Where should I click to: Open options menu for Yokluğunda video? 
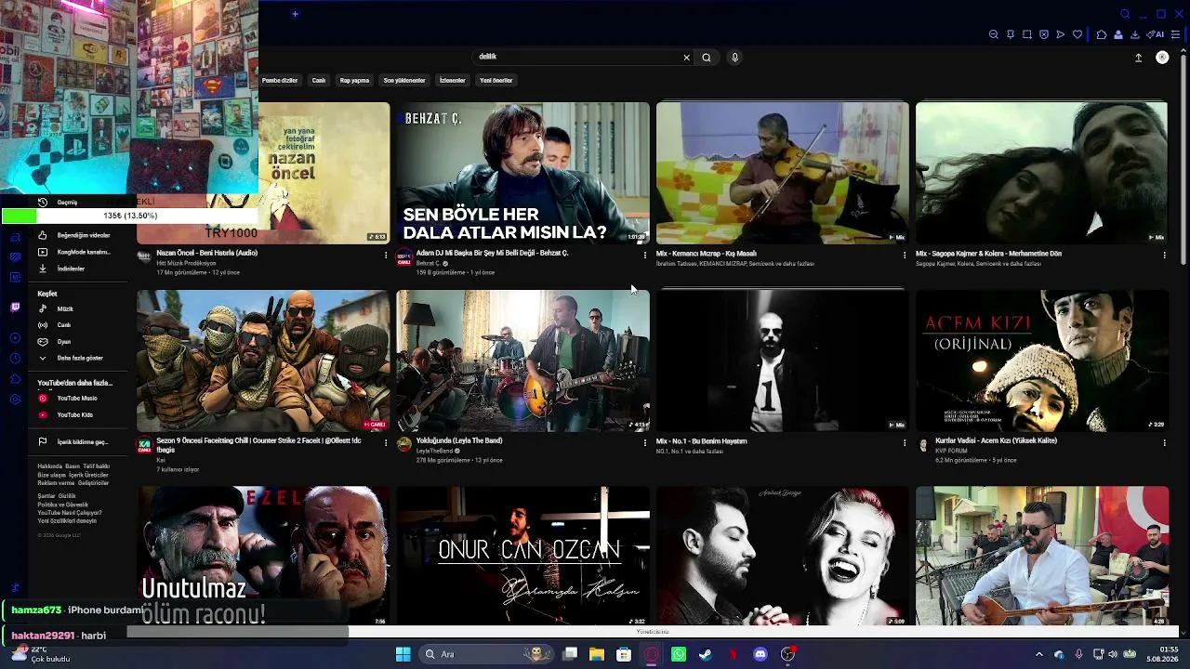645,442
